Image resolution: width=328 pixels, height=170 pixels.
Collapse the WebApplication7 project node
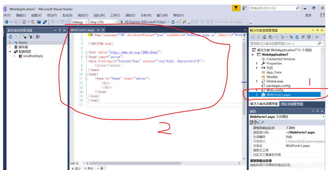tap(253, 55)
